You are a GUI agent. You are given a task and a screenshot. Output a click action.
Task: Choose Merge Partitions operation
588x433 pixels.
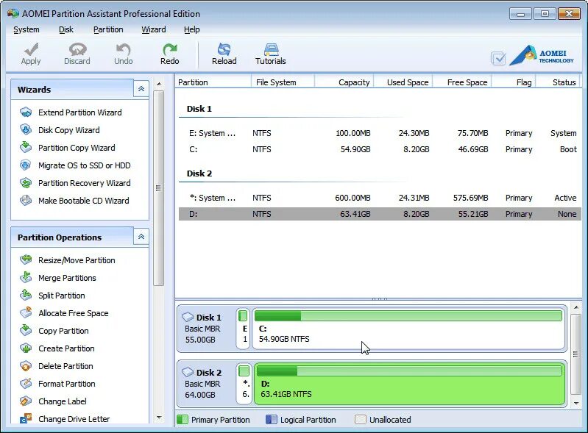[67, 278]
